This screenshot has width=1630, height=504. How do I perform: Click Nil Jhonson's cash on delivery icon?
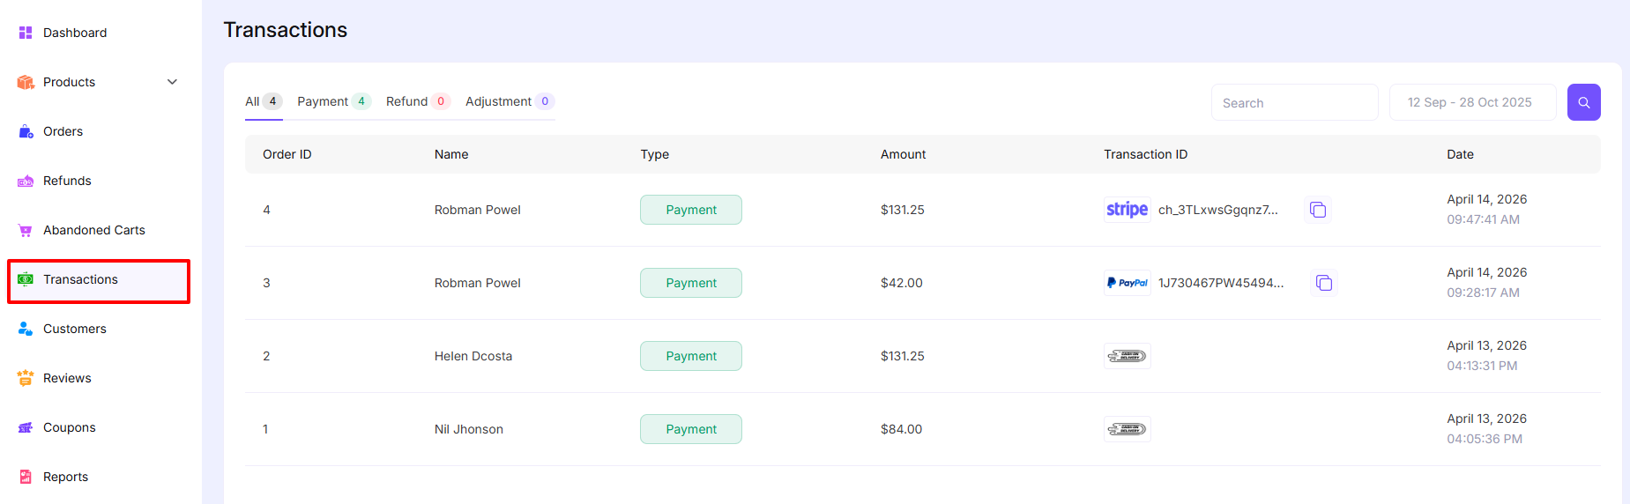point(1127,429)
